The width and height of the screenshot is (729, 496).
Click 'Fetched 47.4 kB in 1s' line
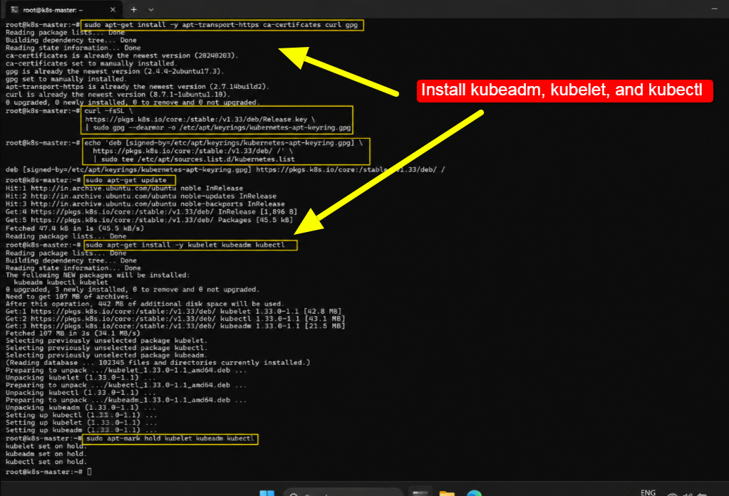tap(75, 228)
